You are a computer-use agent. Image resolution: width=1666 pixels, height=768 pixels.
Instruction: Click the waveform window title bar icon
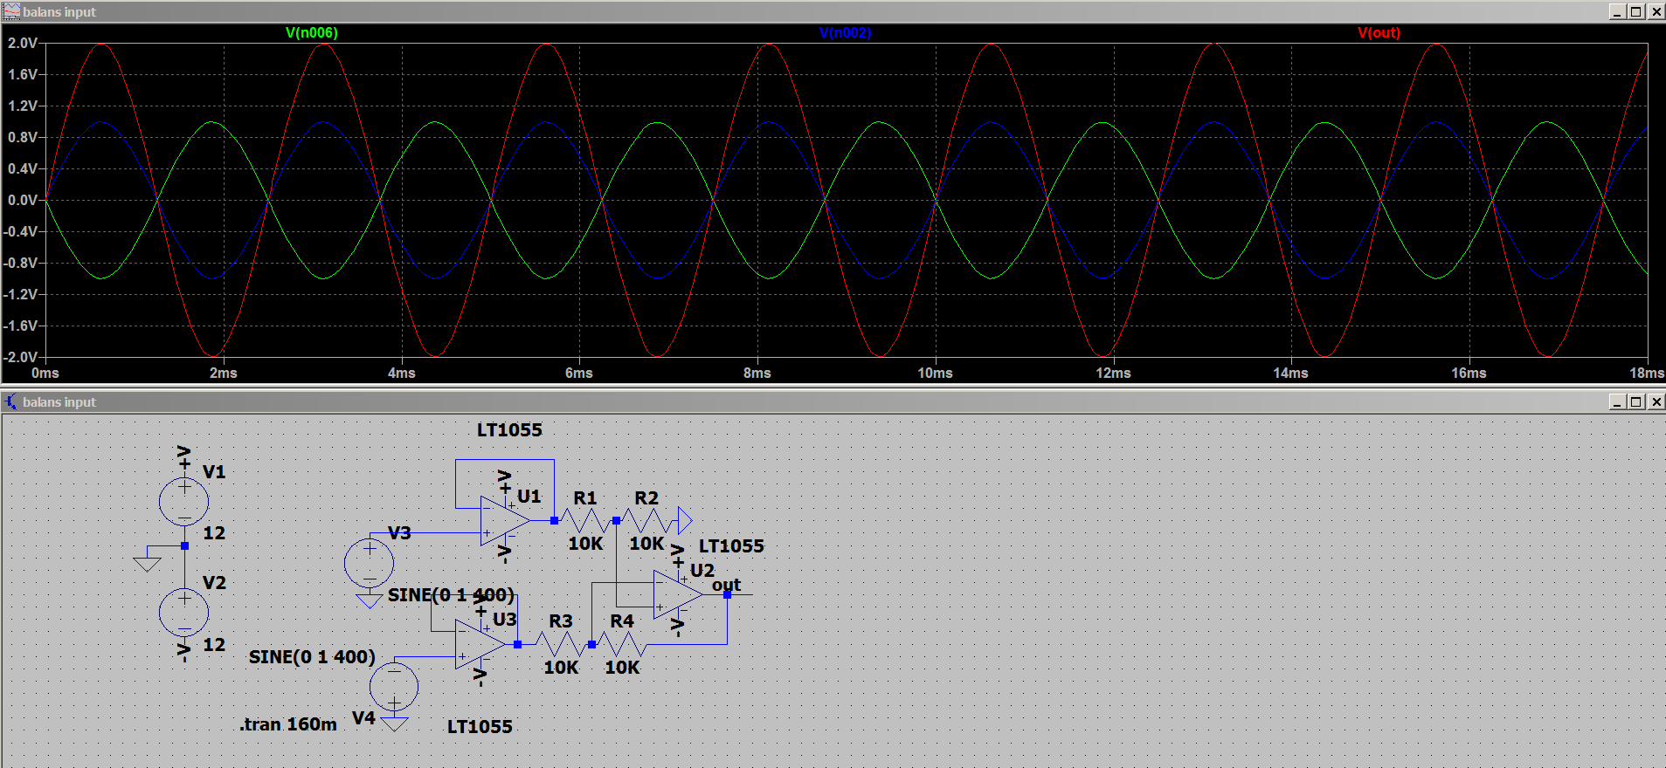click(x=11, y=11)
